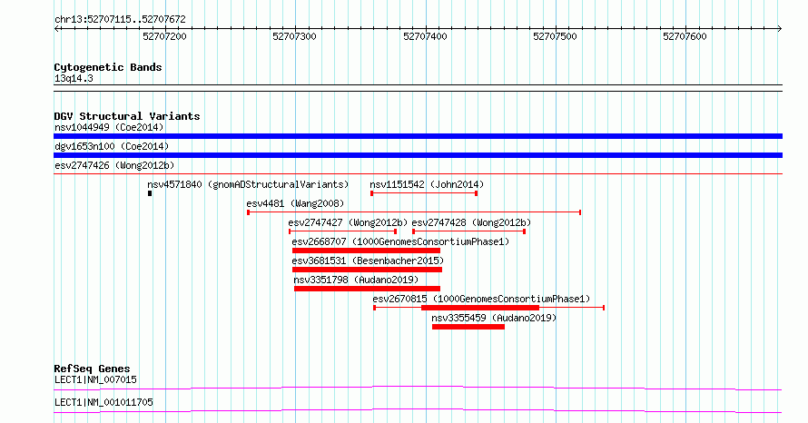
Task: Select the blue bar under dgv1653n100
Action: tap(418, 155)
